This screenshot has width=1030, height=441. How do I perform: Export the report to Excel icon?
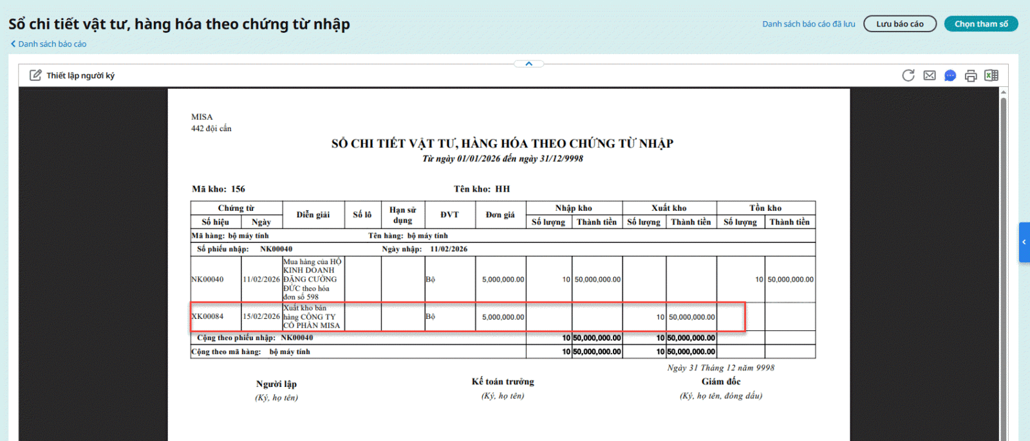point(991,75)
